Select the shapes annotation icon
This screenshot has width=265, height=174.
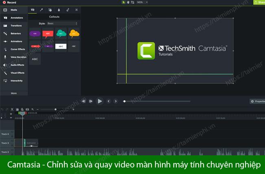click(50, 10)
